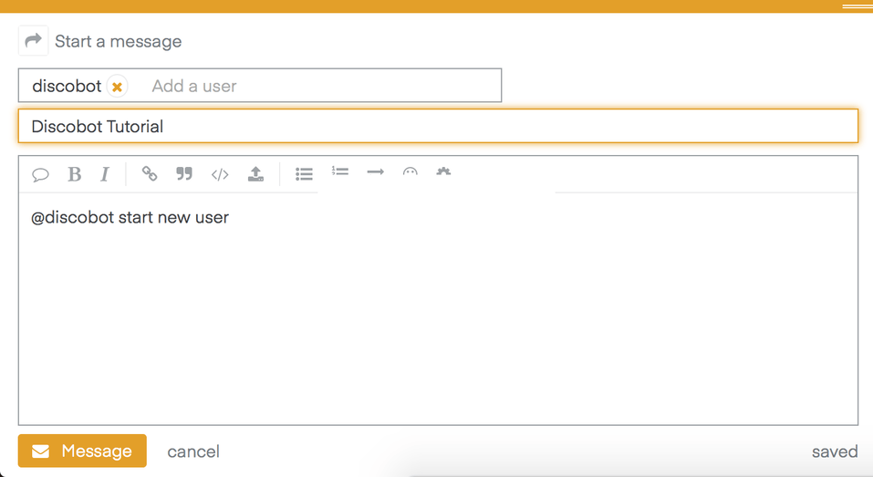
Task: Click the quote whole post speech bubble icon
Action: click(40, 174)
